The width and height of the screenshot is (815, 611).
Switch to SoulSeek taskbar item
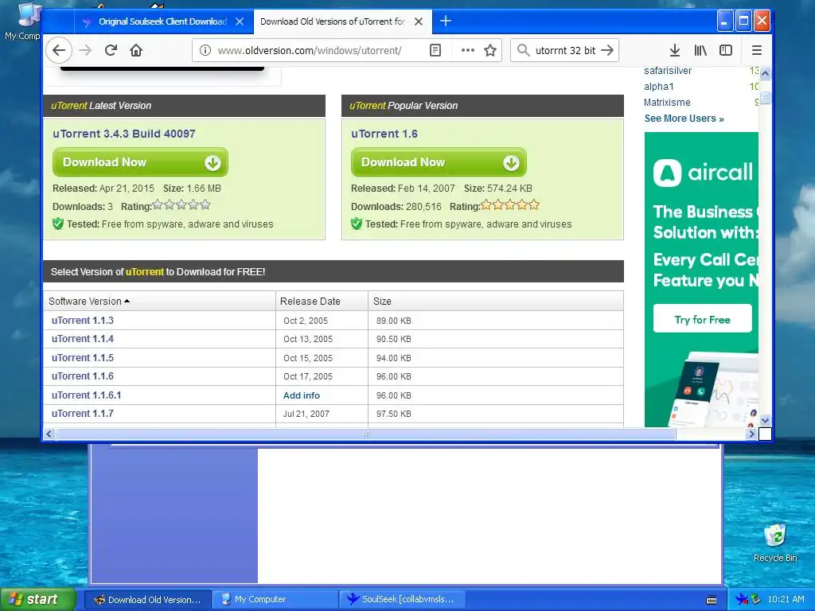(x=402, y=600)
